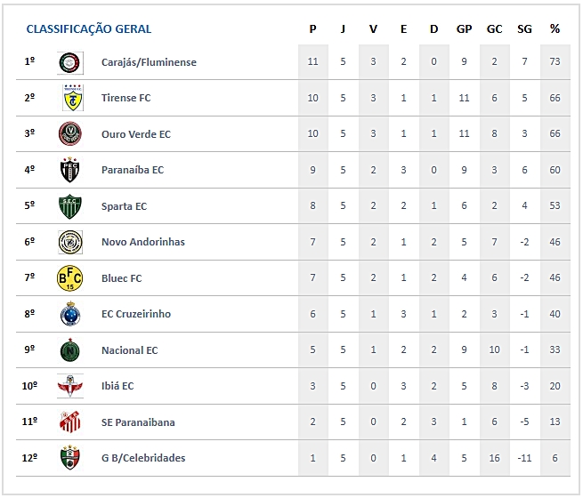
Task: Click the GP column header
Action: tap(464, 28)
